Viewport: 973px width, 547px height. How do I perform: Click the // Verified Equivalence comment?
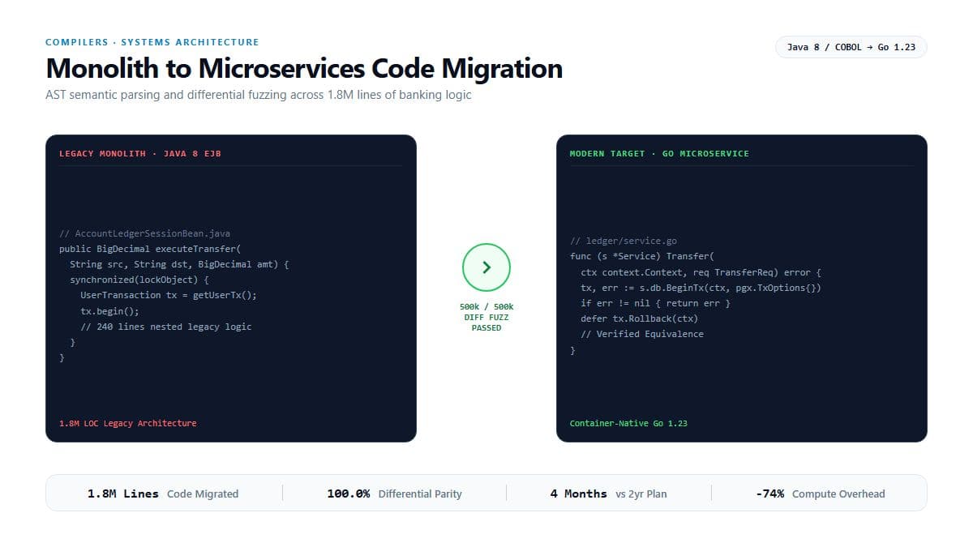(642, 334)
